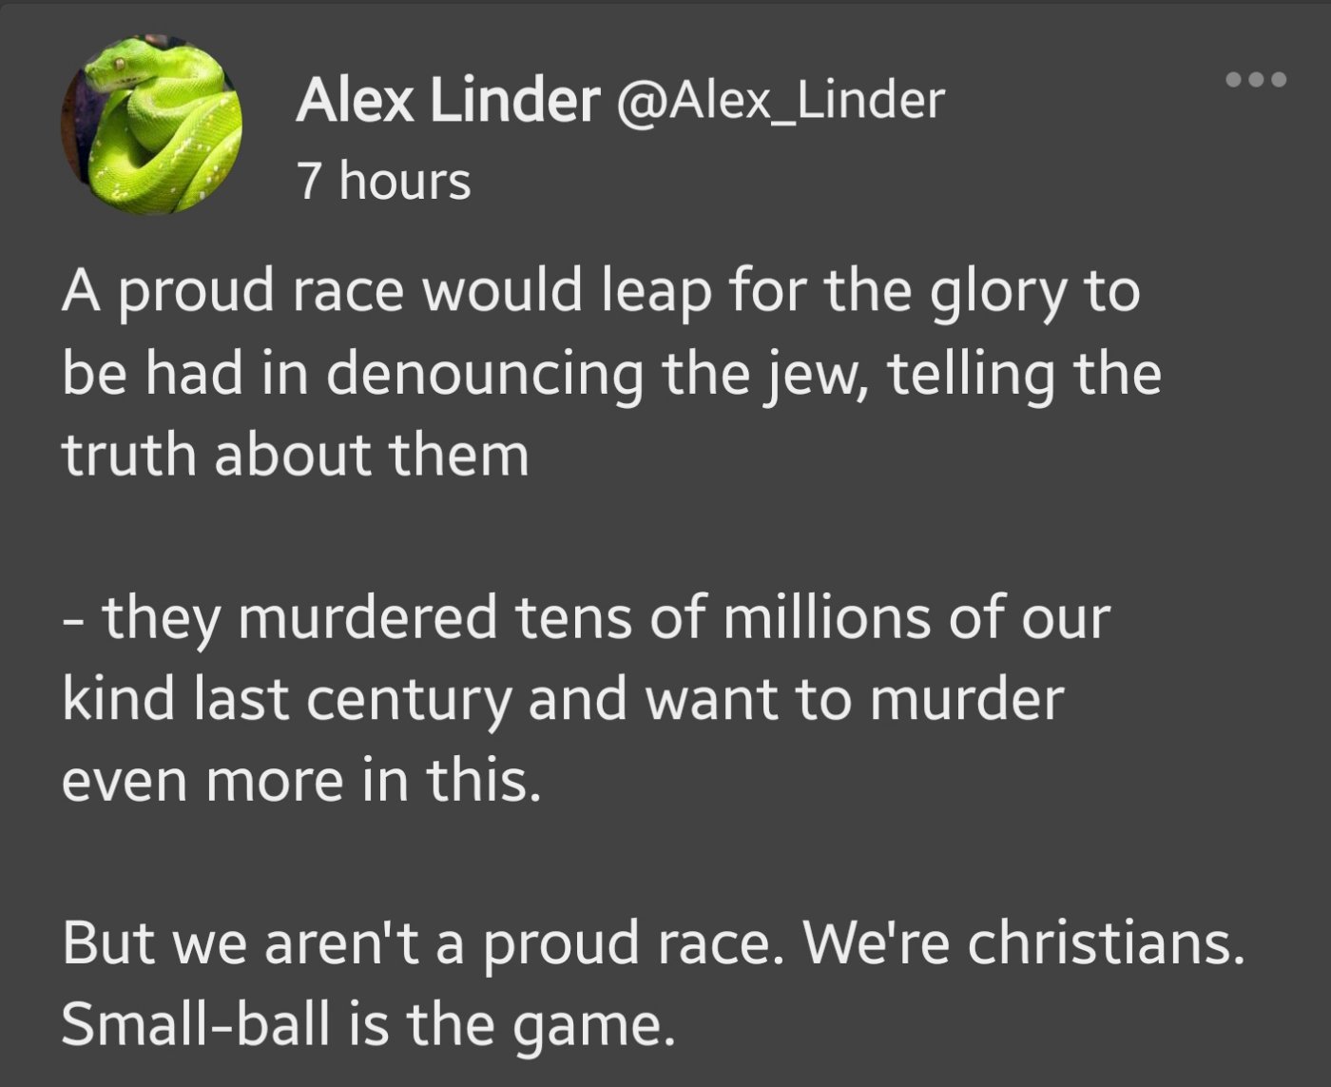This screenshot has width=1331, height=1087.
Task: Open the post via "7 hours" timestamp
Action: [383, 181]
